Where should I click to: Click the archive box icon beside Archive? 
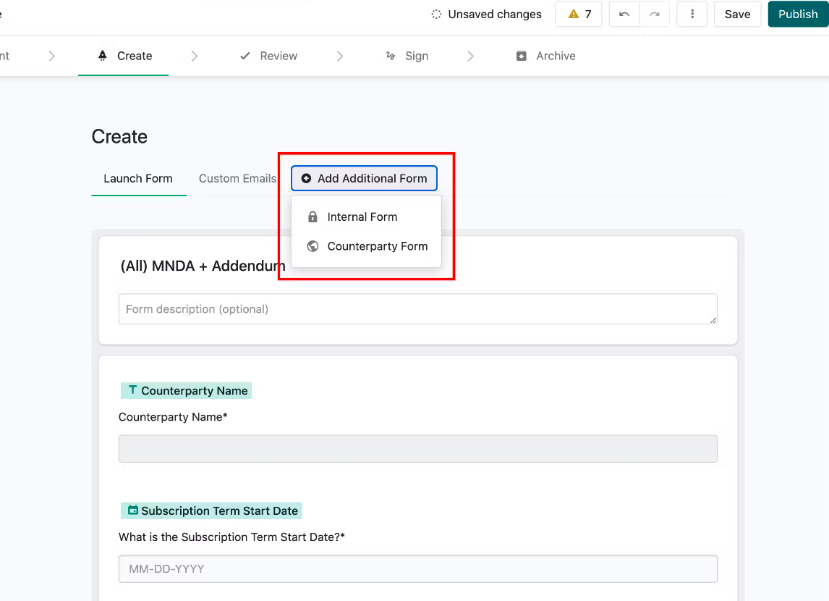click(522, 56)
